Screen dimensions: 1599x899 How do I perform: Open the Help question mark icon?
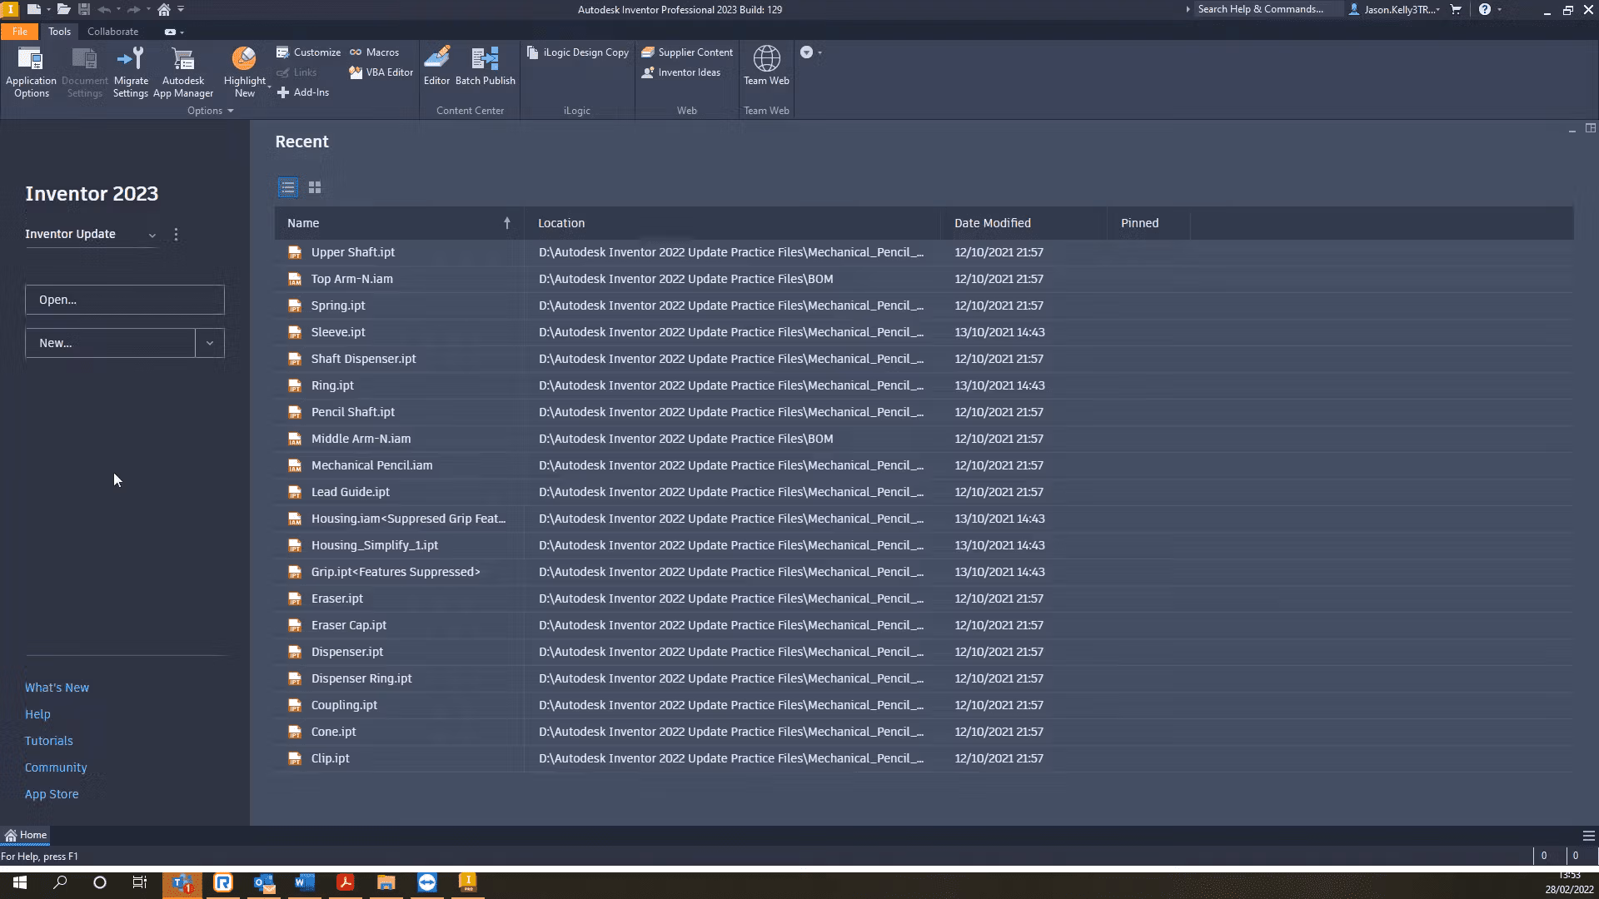[1484, 9]
